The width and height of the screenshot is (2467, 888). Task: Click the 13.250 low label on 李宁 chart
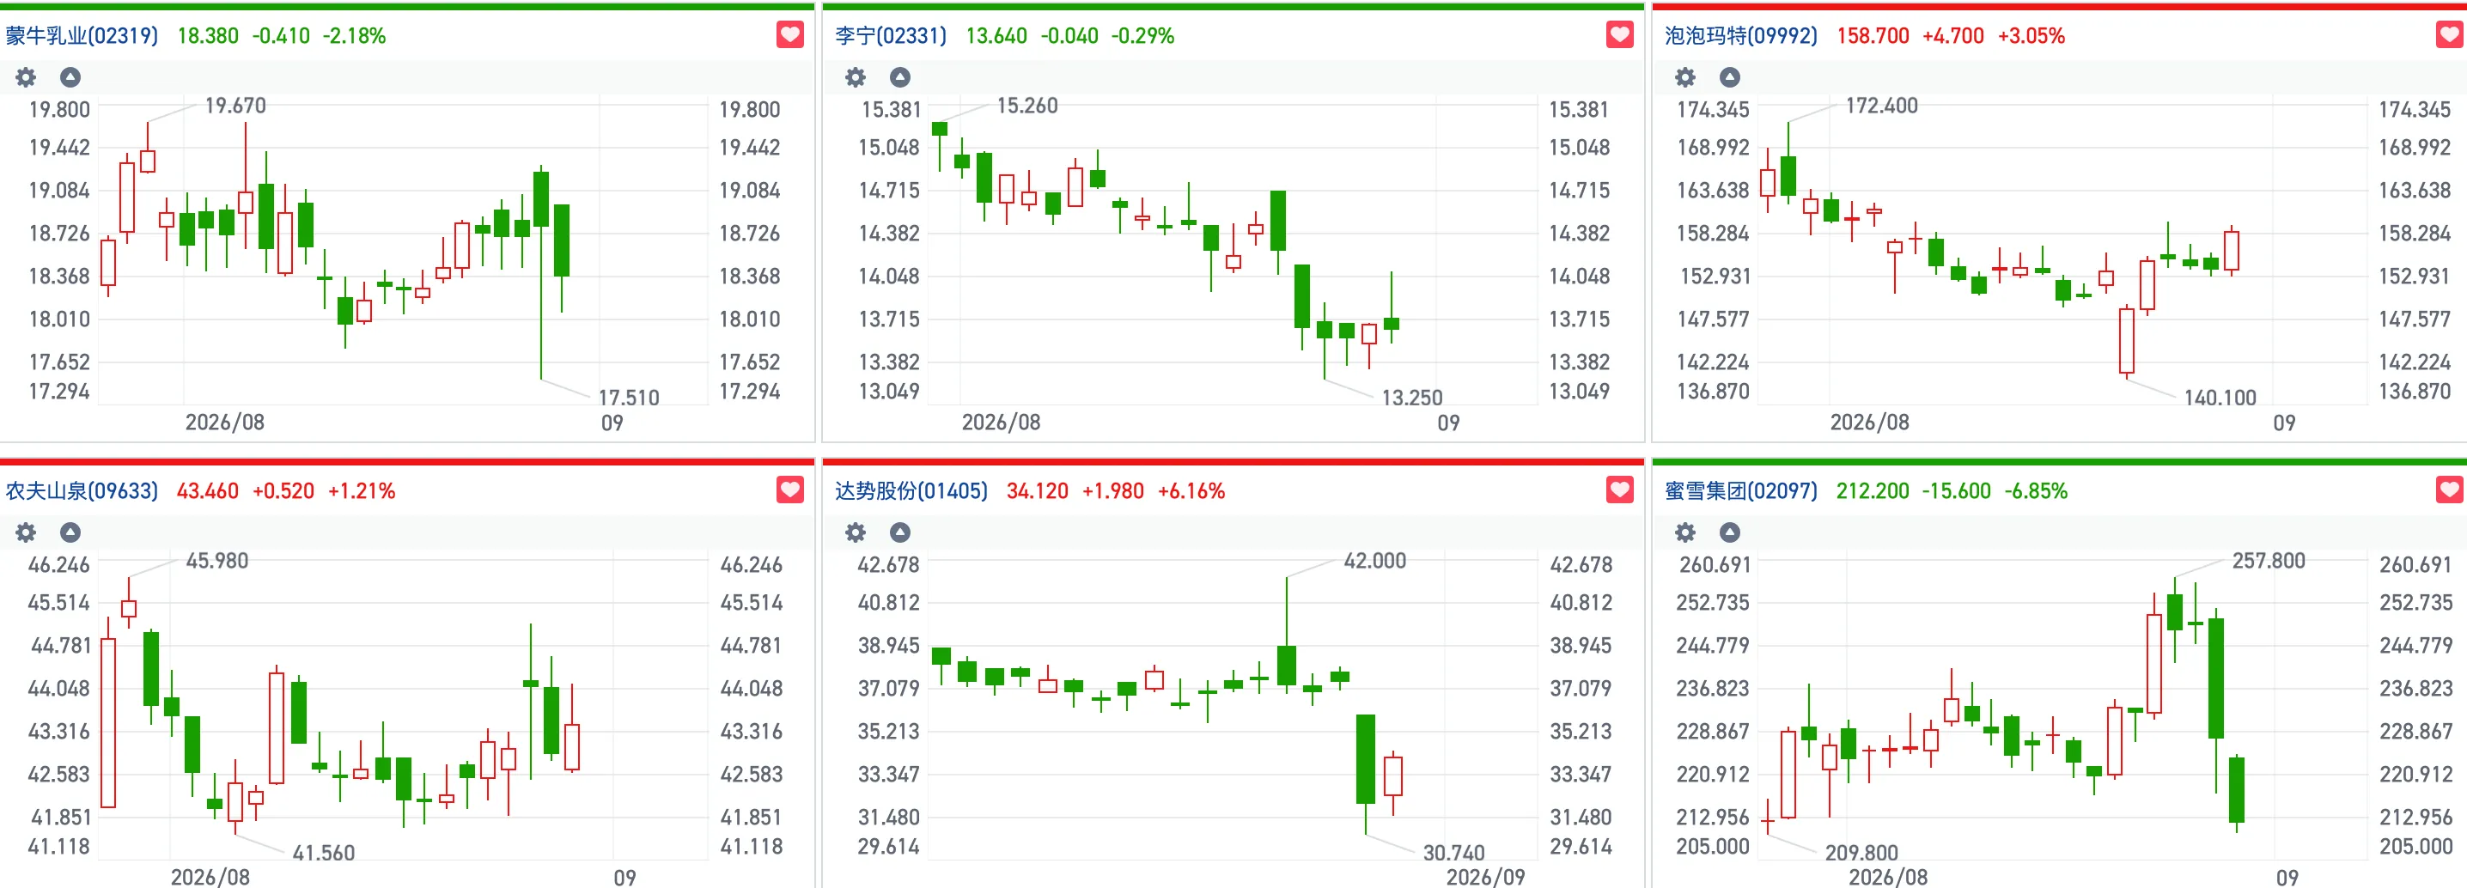point(1412,398)
